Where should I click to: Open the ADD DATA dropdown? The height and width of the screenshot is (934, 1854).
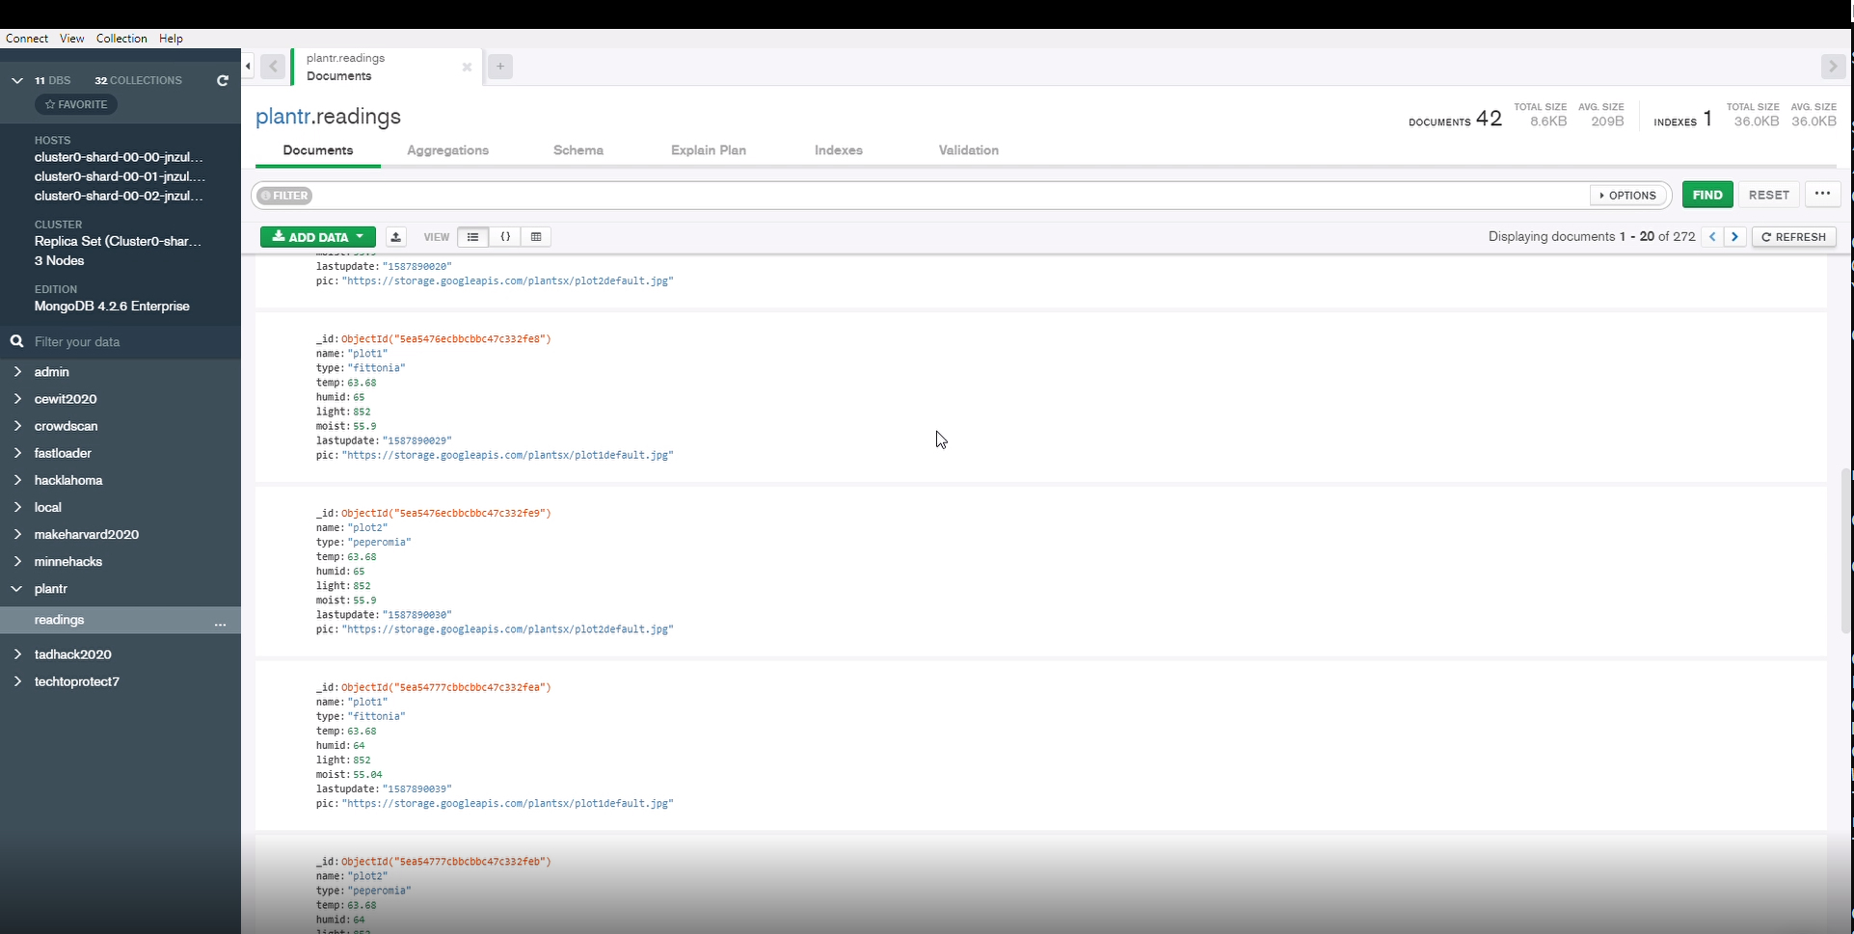click(318, 237)
